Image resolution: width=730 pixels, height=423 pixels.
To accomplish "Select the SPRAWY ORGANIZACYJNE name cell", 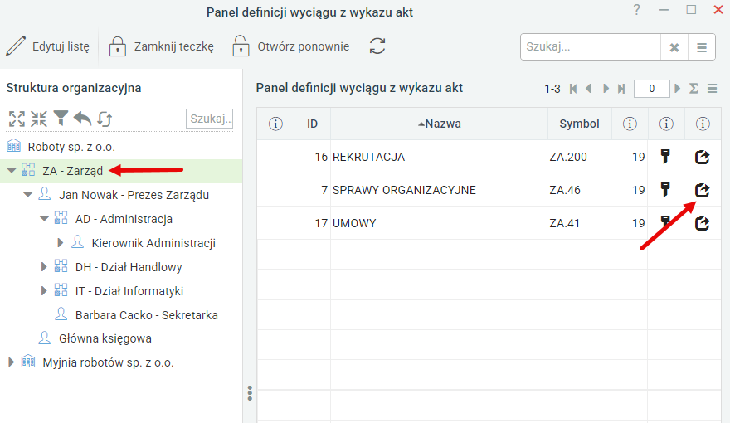I will (439, 190).
